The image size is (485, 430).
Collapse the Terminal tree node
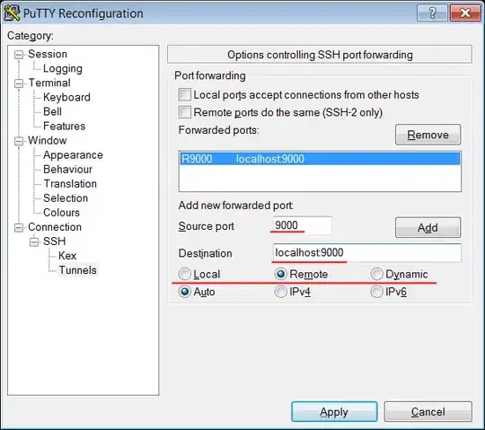[19, 83]
